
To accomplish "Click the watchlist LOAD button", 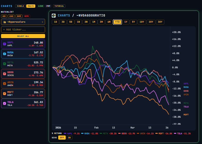I will click(x=11, y=16).
